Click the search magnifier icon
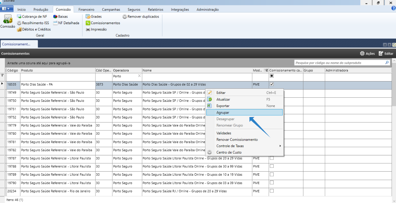 (x=387, y=62)
